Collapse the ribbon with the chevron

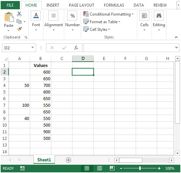click(x=176, y=37)
